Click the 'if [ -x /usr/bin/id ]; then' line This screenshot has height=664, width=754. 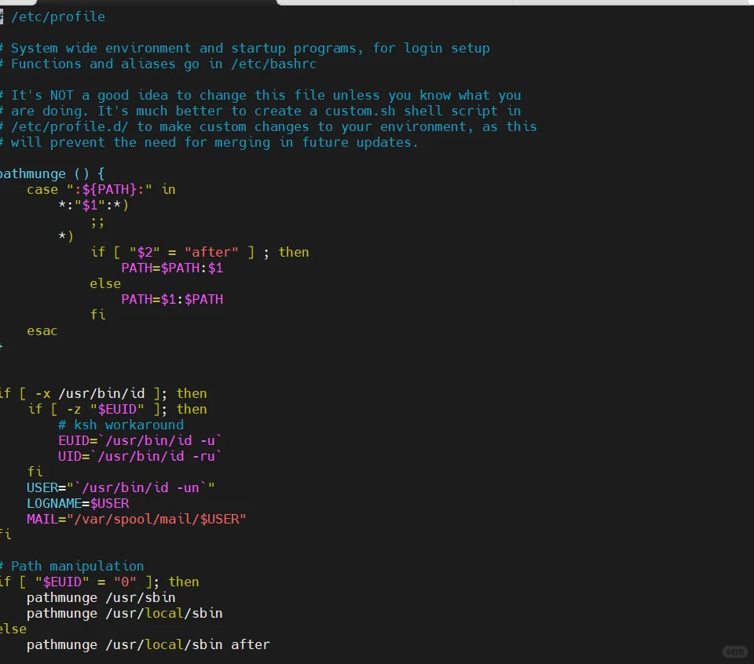pyautogui.click(x=104, y=393)
